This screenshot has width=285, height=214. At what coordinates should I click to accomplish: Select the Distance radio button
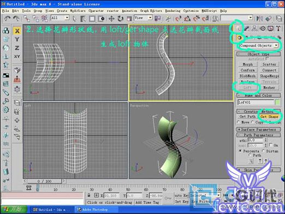[263, 151]
